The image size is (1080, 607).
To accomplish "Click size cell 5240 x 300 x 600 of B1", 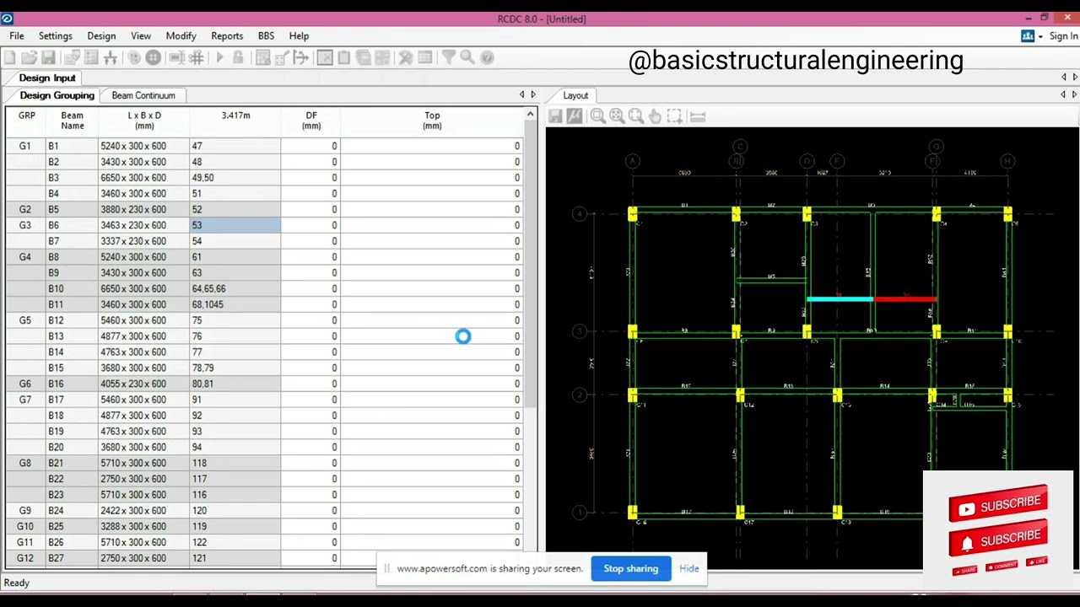I will pos(143,146).
